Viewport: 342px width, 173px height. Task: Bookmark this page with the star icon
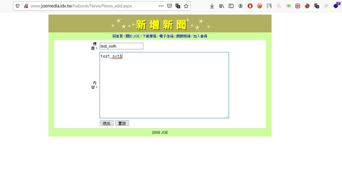186,6
